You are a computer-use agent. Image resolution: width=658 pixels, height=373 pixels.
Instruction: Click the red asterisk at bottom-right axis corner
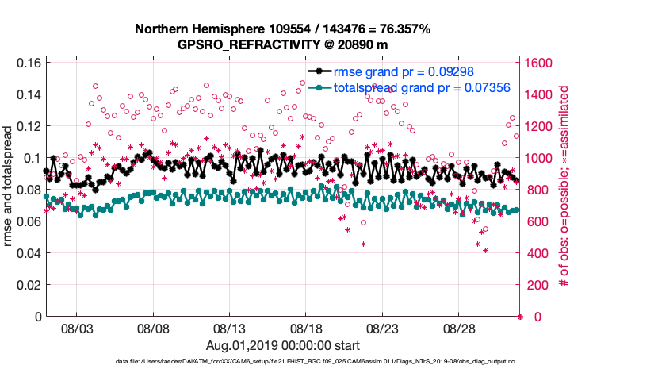click(520, 317)
